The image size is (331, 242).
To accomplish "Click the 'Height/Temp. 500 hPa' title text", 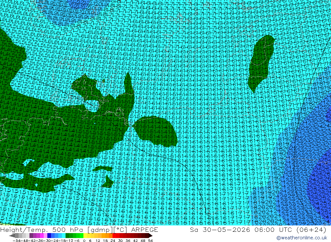I will [41, 230].
